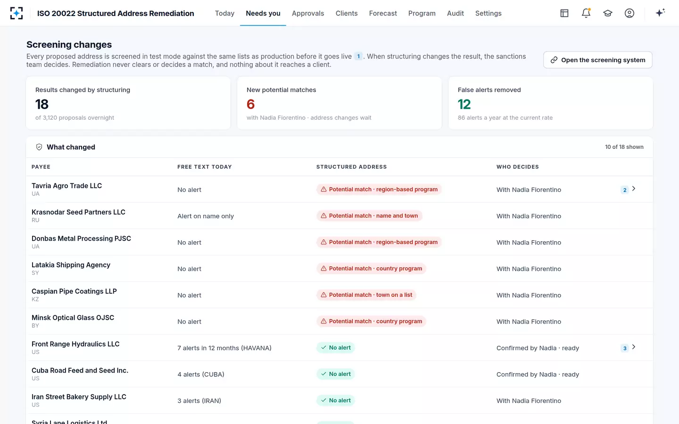The image size is (679, 424).
Task: Open the Program tab
Action: [422, 13]
